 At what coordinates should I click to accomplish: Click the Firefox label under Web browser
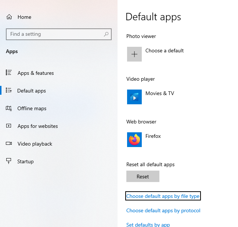pos(153,136)
